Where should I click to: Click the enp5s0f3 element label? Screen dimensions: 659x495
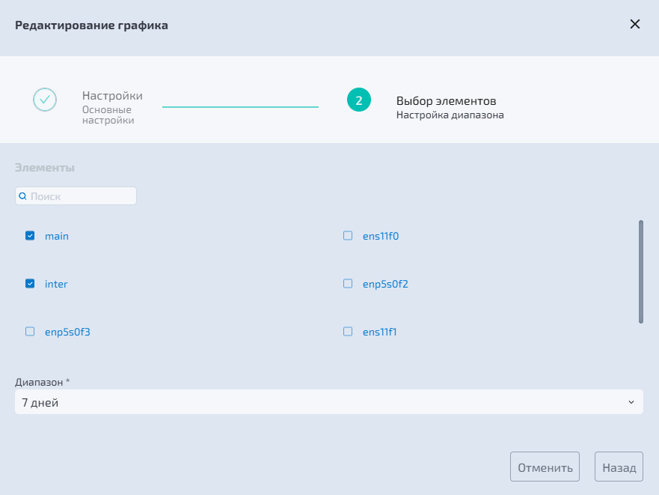pyautogui.click(x=67, y=332)
